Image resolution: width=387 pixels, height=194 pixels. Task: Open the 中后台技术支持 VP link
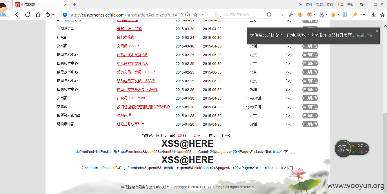pos(132,55)
